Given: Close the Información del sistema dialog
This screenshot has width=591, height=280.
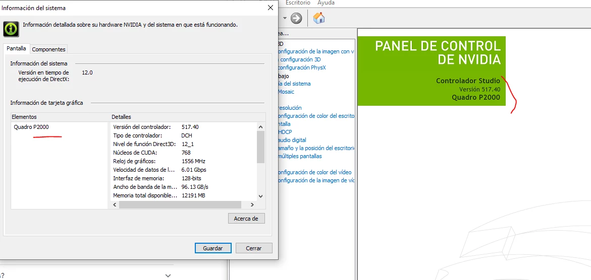Looking at the screenshot, I should point(270,8).
